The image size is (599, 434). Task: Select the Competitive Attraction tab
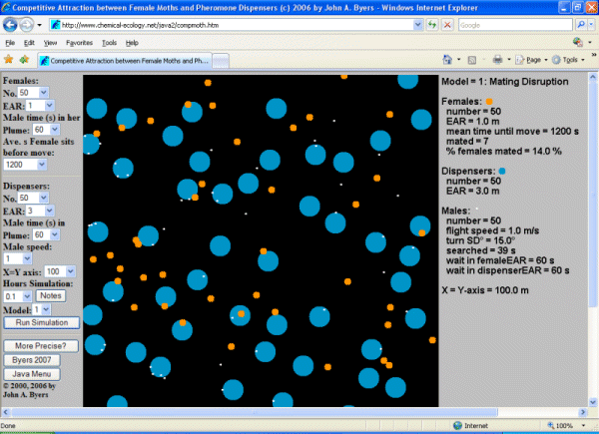point(125,60)
